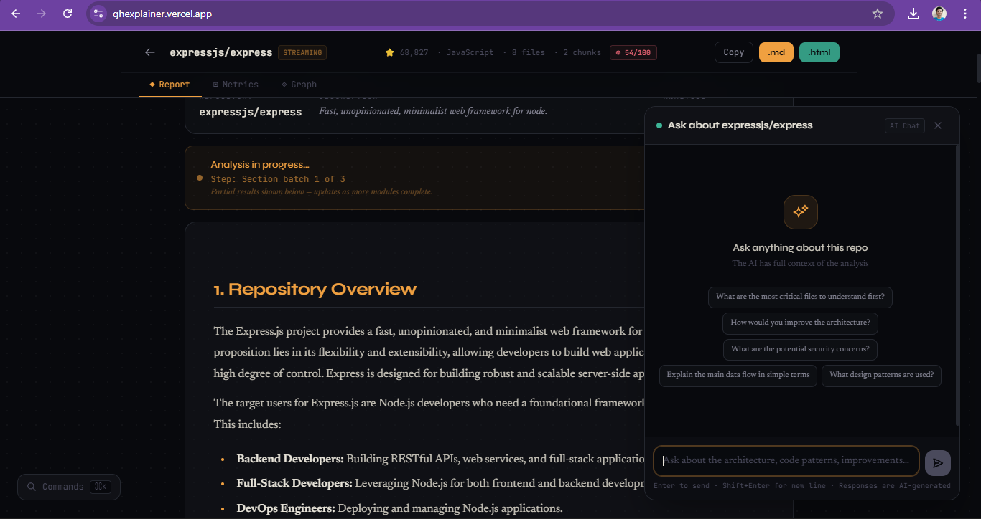Click the site information icon in address bar

pyautogui.click(x=97, y=13)
